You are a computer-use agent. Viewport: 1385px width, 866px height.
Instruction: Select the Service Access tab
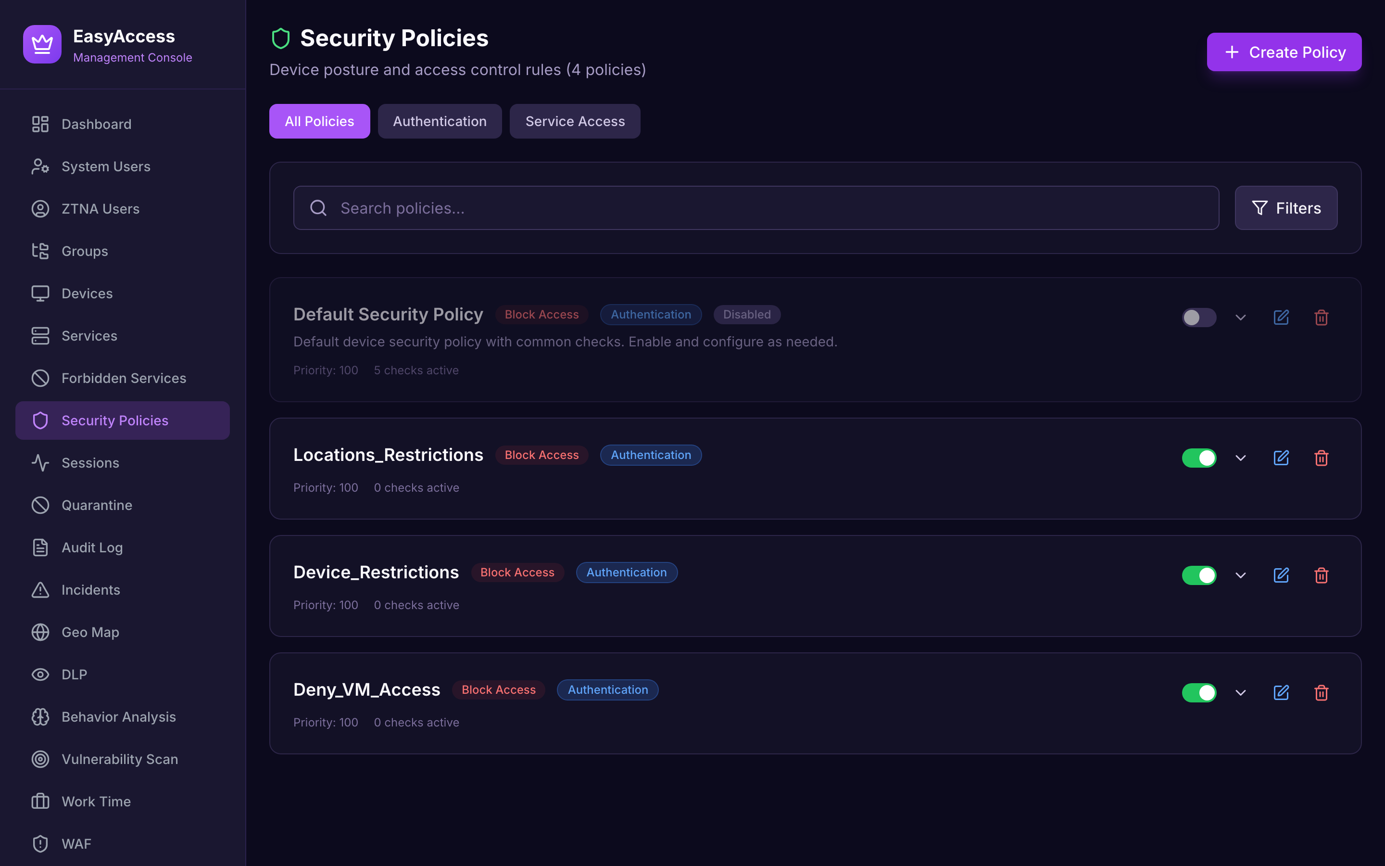[x=575, y=121]
